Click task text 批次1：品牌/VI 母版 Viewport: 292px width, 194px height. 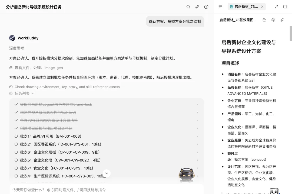[x=51, y=136]
